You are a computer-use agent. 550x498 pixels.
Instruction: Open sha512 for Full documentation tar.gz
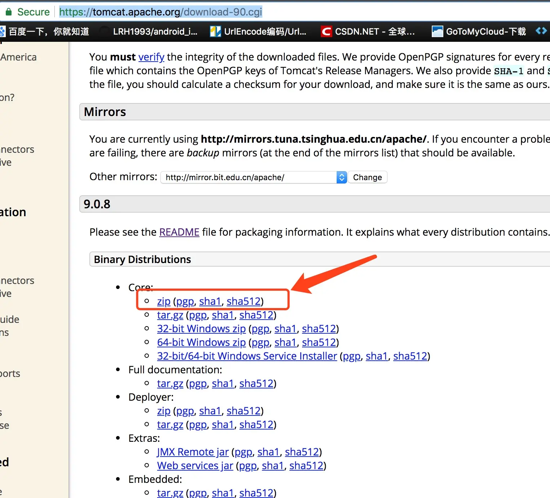coord(256,383)
